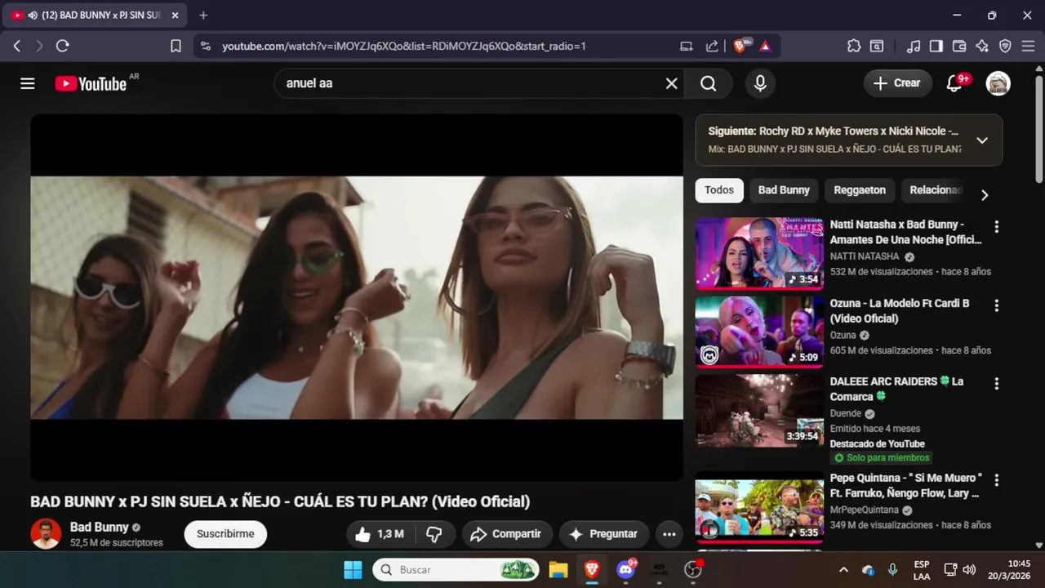Clear the search box text

(671, 83)
